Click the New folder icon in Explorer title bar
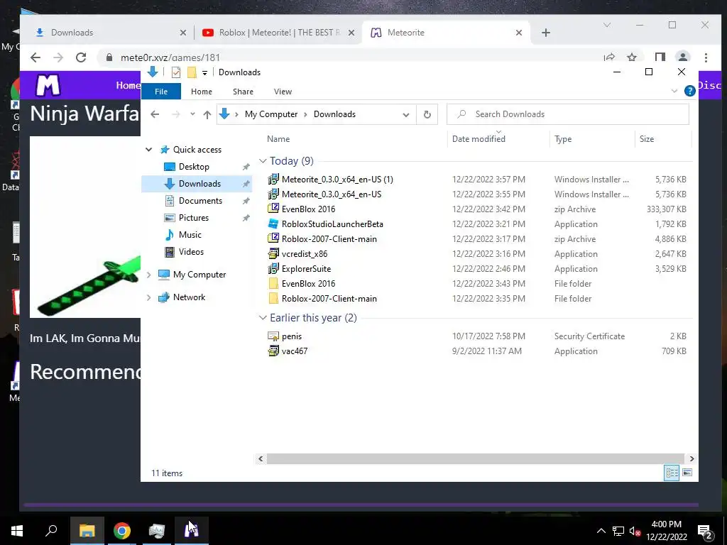The image size is (727, 545). [x=192, y=72]
